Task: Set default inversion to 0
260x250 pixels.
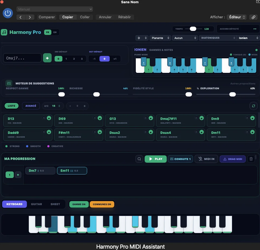Action: tap(58, 59)
